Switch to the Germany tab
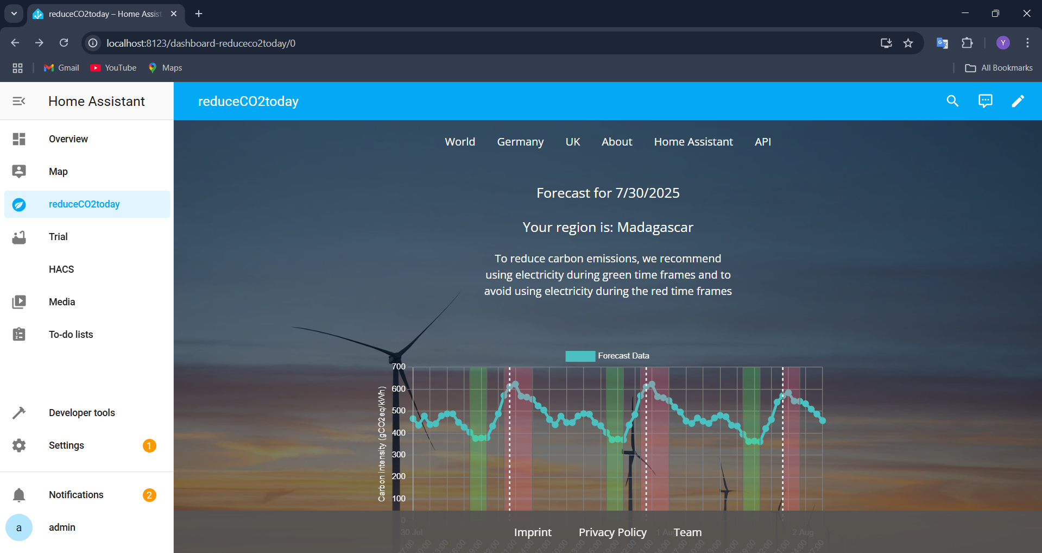The height and width of the screenshot is (553, 1042). (520, 142)
